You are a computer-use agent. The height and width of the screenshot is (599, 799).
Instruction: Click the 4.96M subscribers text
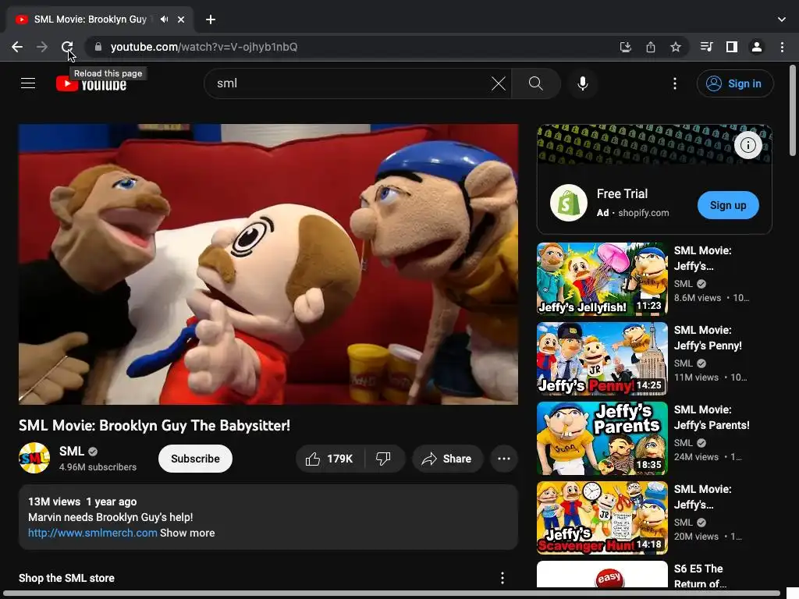coord(98,467)
